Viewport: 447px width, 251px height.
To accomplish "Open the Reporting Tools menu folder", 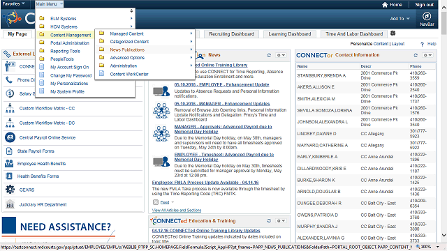I will pyautogui.click(x=65, y=51).
